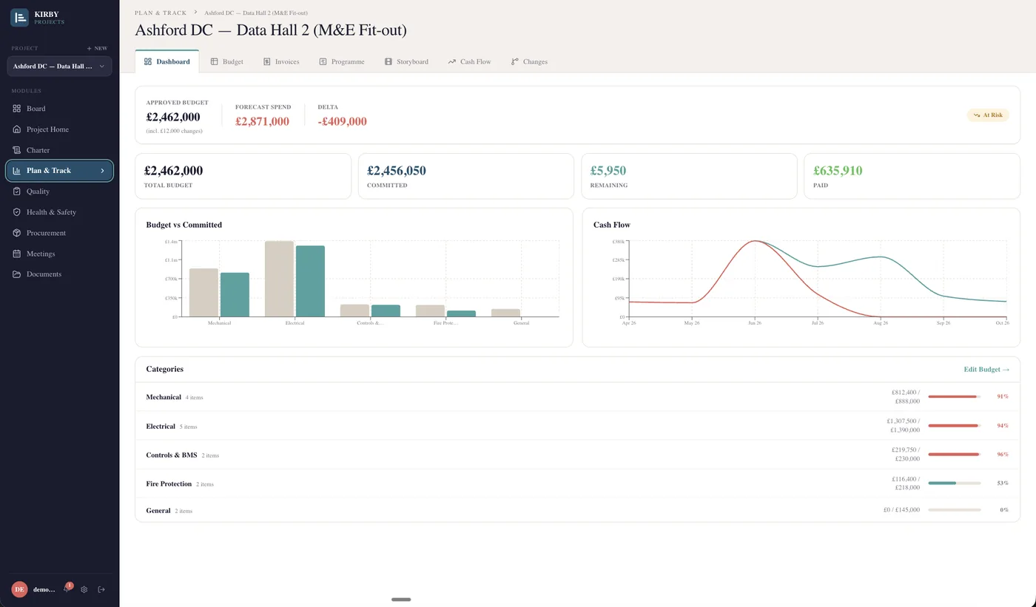Screen dimensions: 1036x607
Task: Click the logout icon
Action: pos(101,589)
